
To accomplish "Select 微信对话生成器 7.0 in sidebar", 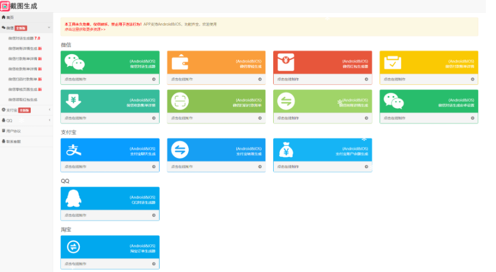I will [23, 38].
